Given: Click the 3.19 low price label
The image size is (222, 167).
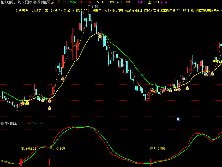Looking at the screenshot, I should (22, 111).
